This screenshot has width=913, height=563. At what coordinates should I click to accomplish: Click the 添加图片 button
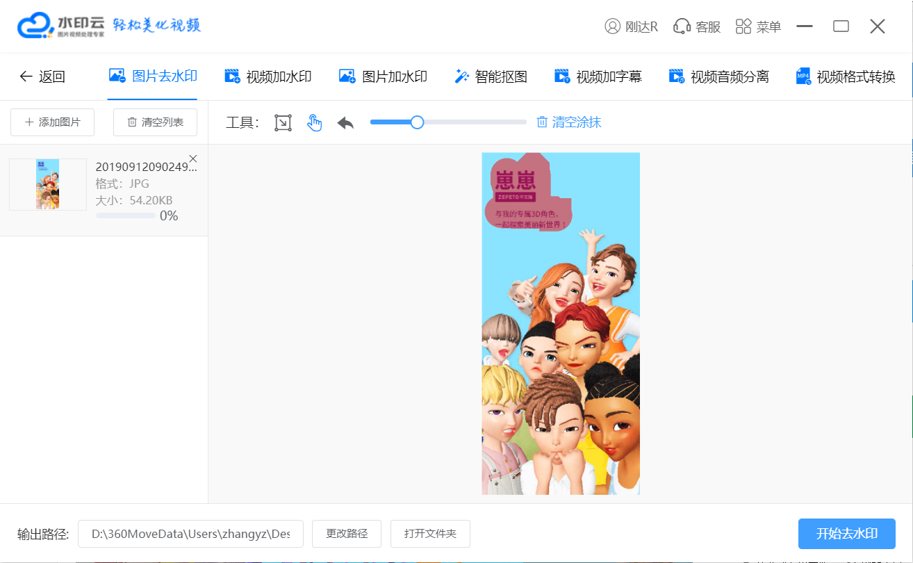pyautogui.click(x=53, y=122)
